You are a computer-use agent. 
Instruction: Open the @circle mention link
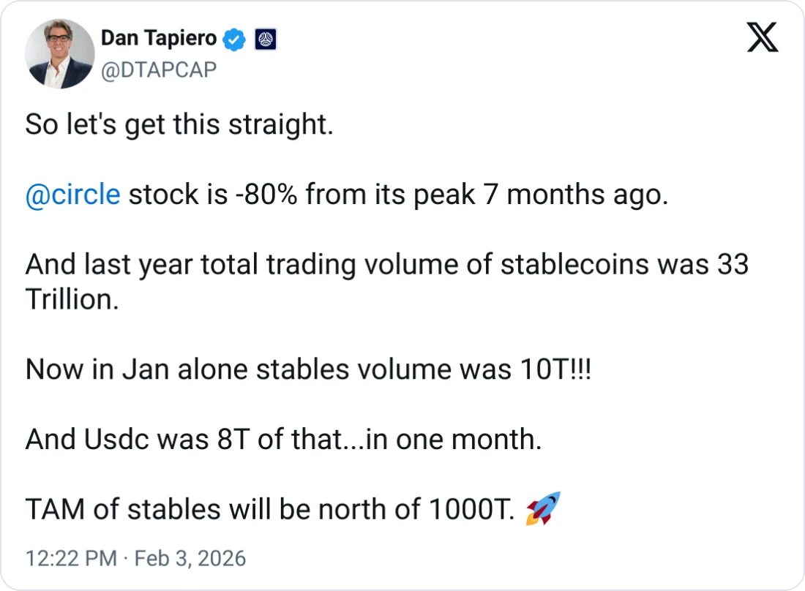(72, 195)
